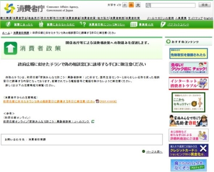Click the PDF icon next to notice link
The height and width of the screenshot is (172, 214).
[97, 101]
